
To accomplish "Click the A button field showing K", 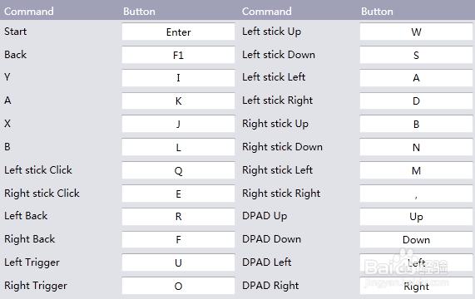I will [x=178, y=101].
